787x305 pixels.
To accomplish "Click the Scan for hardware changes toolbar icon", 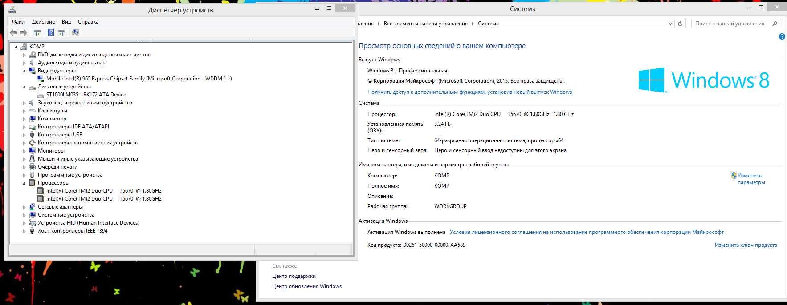I will 75,32.
